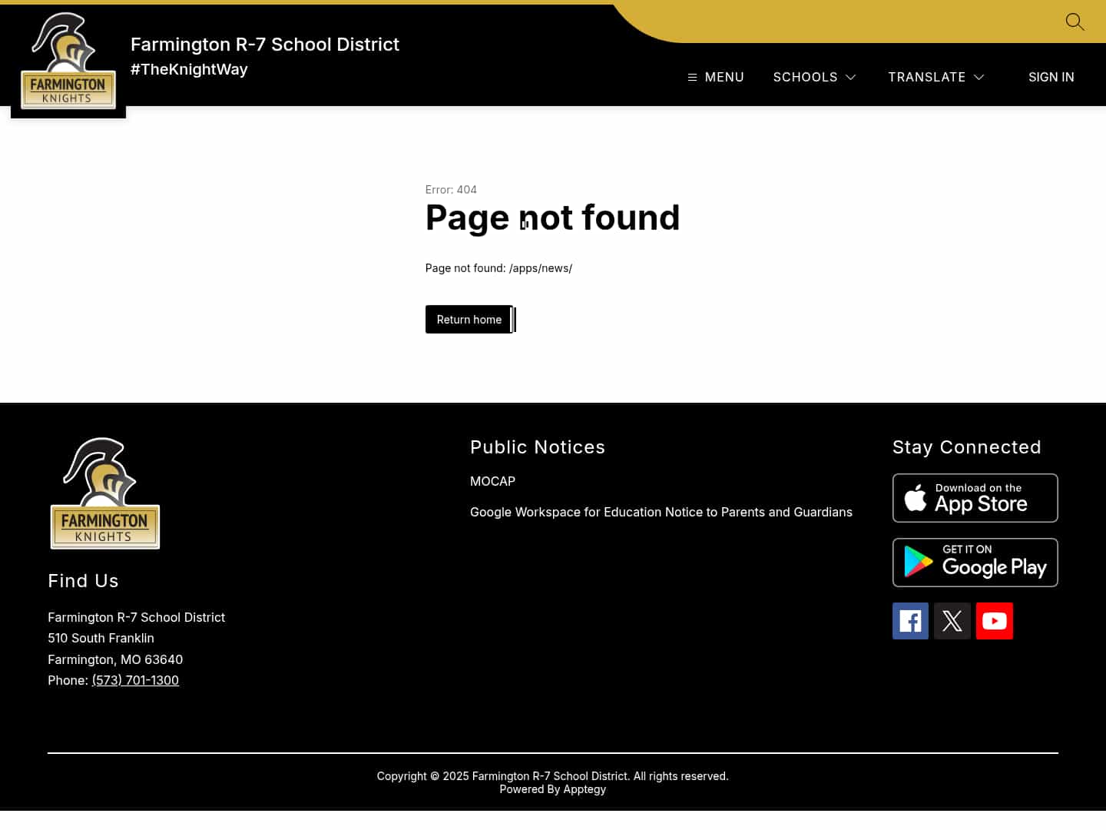1106x830 pixels.
Task: Open the MOCAP public notice
Action: click(x=492, y=481)
